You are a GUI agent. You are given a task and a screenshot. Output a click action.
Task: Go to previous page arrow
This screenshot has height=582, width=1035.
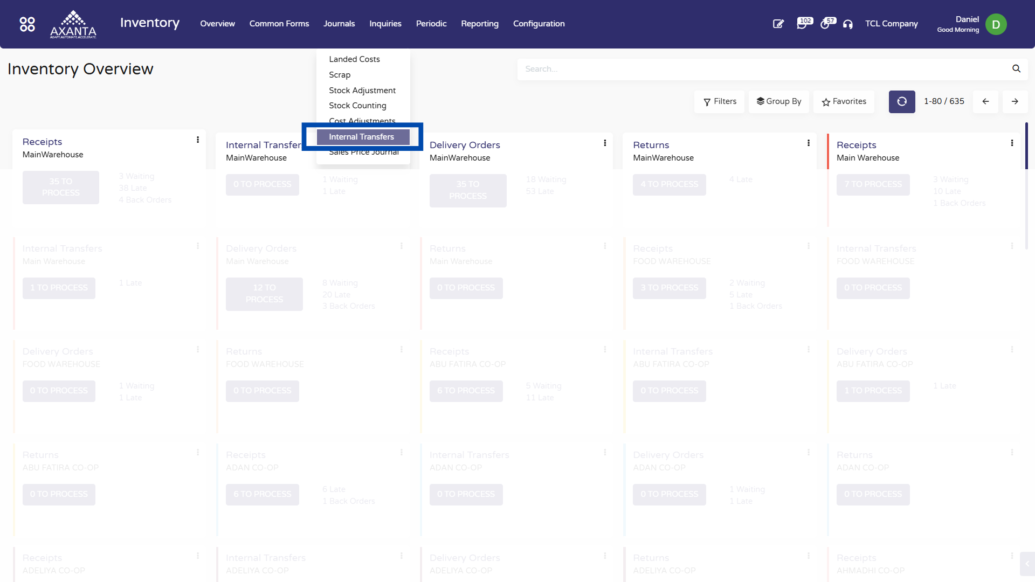coord(985,101)
